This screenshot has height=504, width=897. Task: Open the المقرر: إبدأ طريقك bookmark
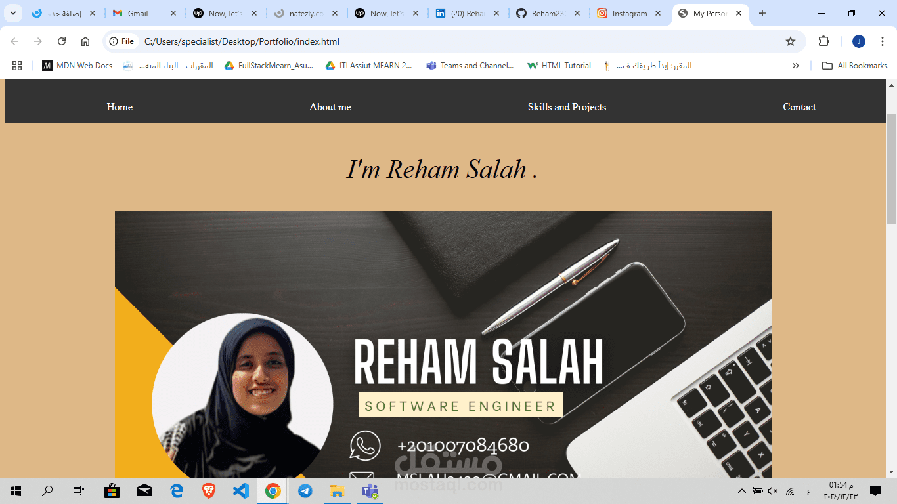pyautogui.click(x=647, y=66)
